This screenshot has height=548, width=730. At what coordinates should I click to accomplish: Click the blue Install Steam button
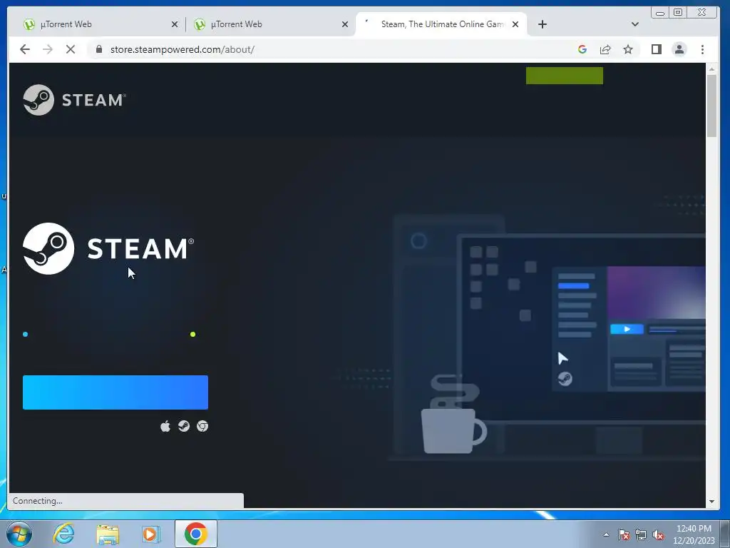pos(115,392)
